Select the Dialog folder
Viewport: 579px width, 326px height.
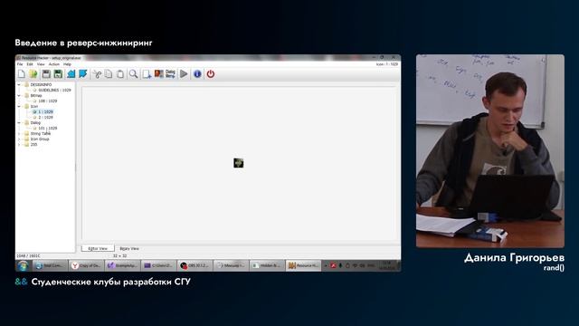click(35, 122)
